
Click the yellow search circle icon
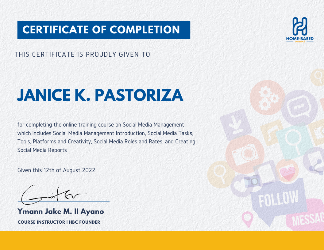point(221,175)
